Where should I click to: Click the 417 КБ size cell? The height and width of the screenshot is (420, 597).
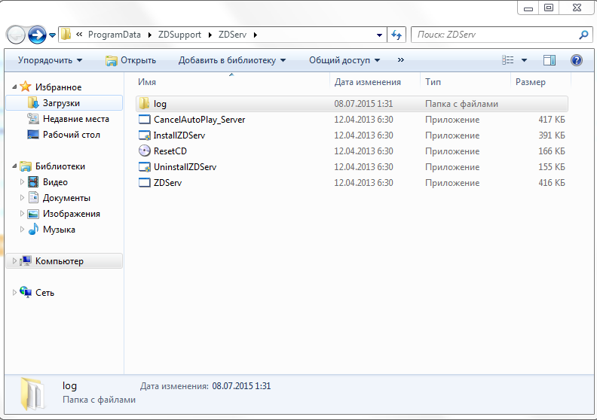[x=551, y=120]
